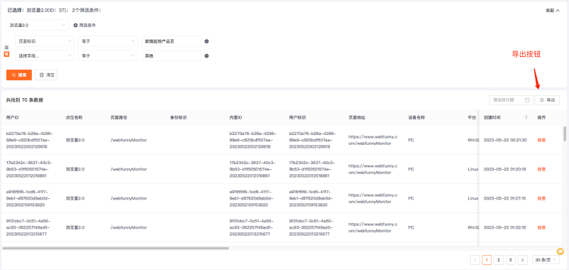This screenshot has width=569, height=270.
Task: Go to page 3 in pagination
Action: [511, 259]
